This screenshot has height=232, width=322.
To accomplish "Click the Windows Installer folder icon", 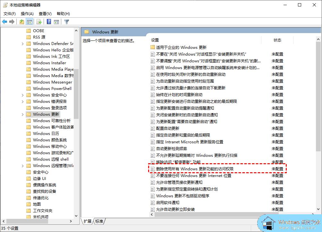I will click(29, 63).
